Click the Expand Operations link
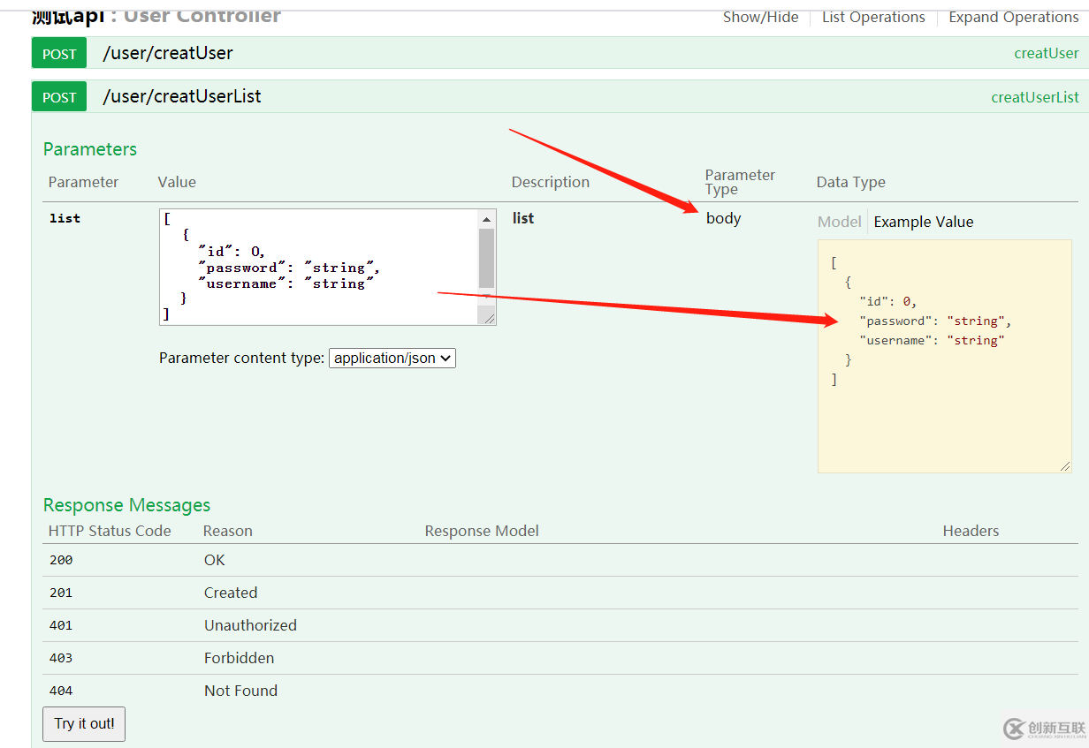The image size is (1089, 748). (x=1013, y=17)
